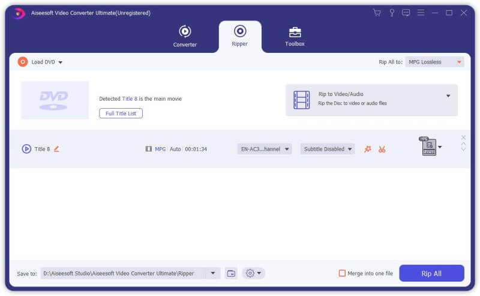Open the Load DVD menu

(x=41, y=62)
